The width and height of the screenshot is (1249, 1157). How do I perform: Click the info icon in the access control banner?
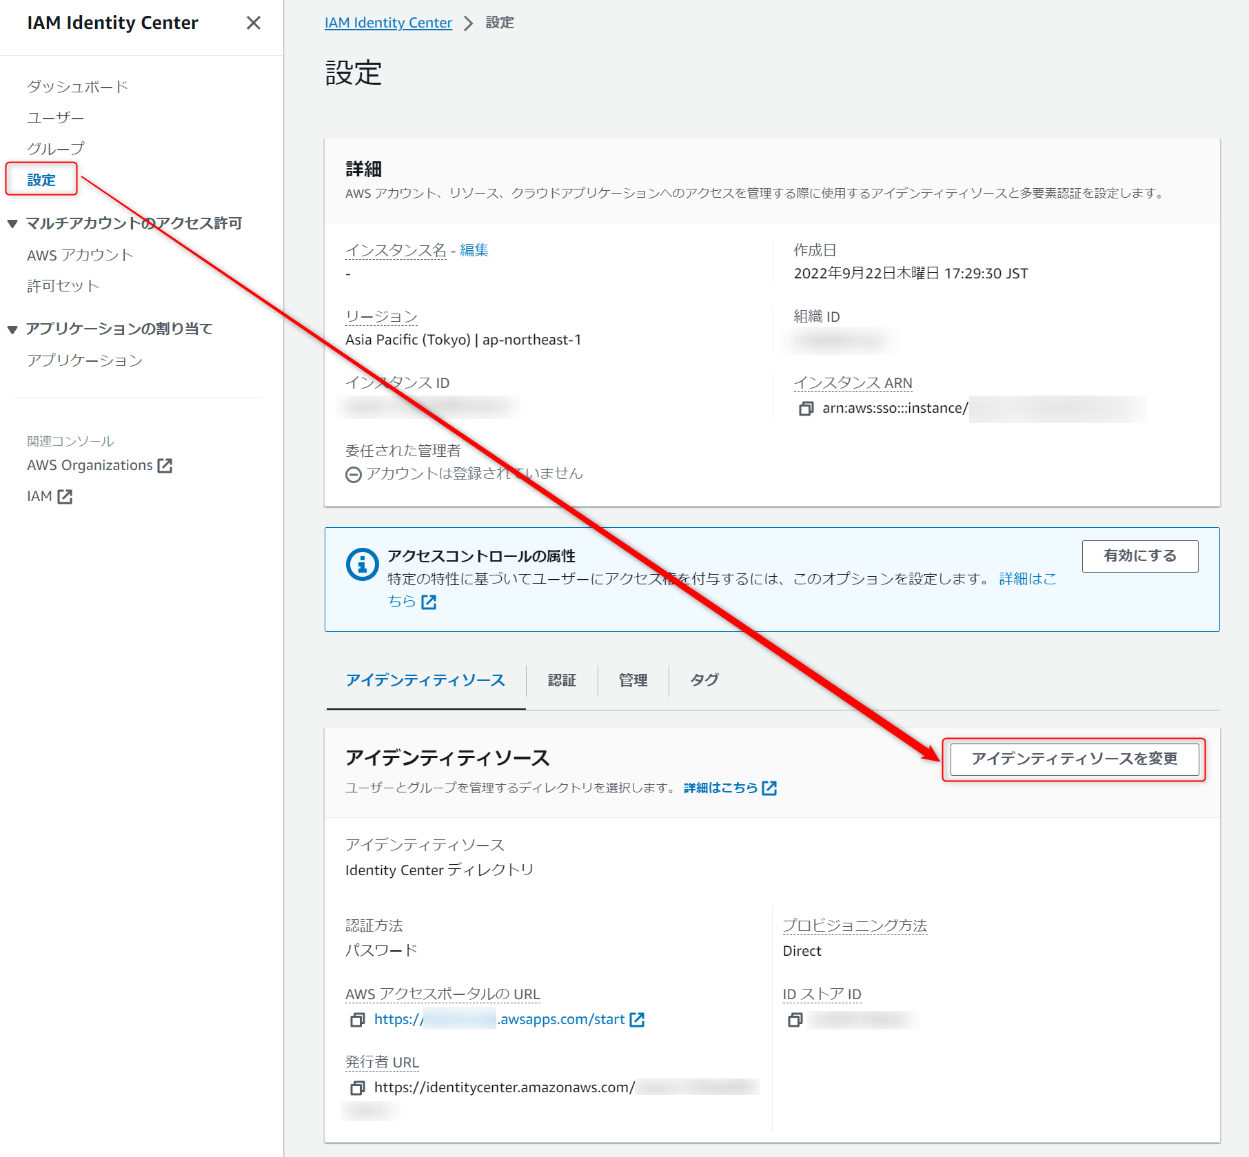pyautogui.click(x=362, y=565)
